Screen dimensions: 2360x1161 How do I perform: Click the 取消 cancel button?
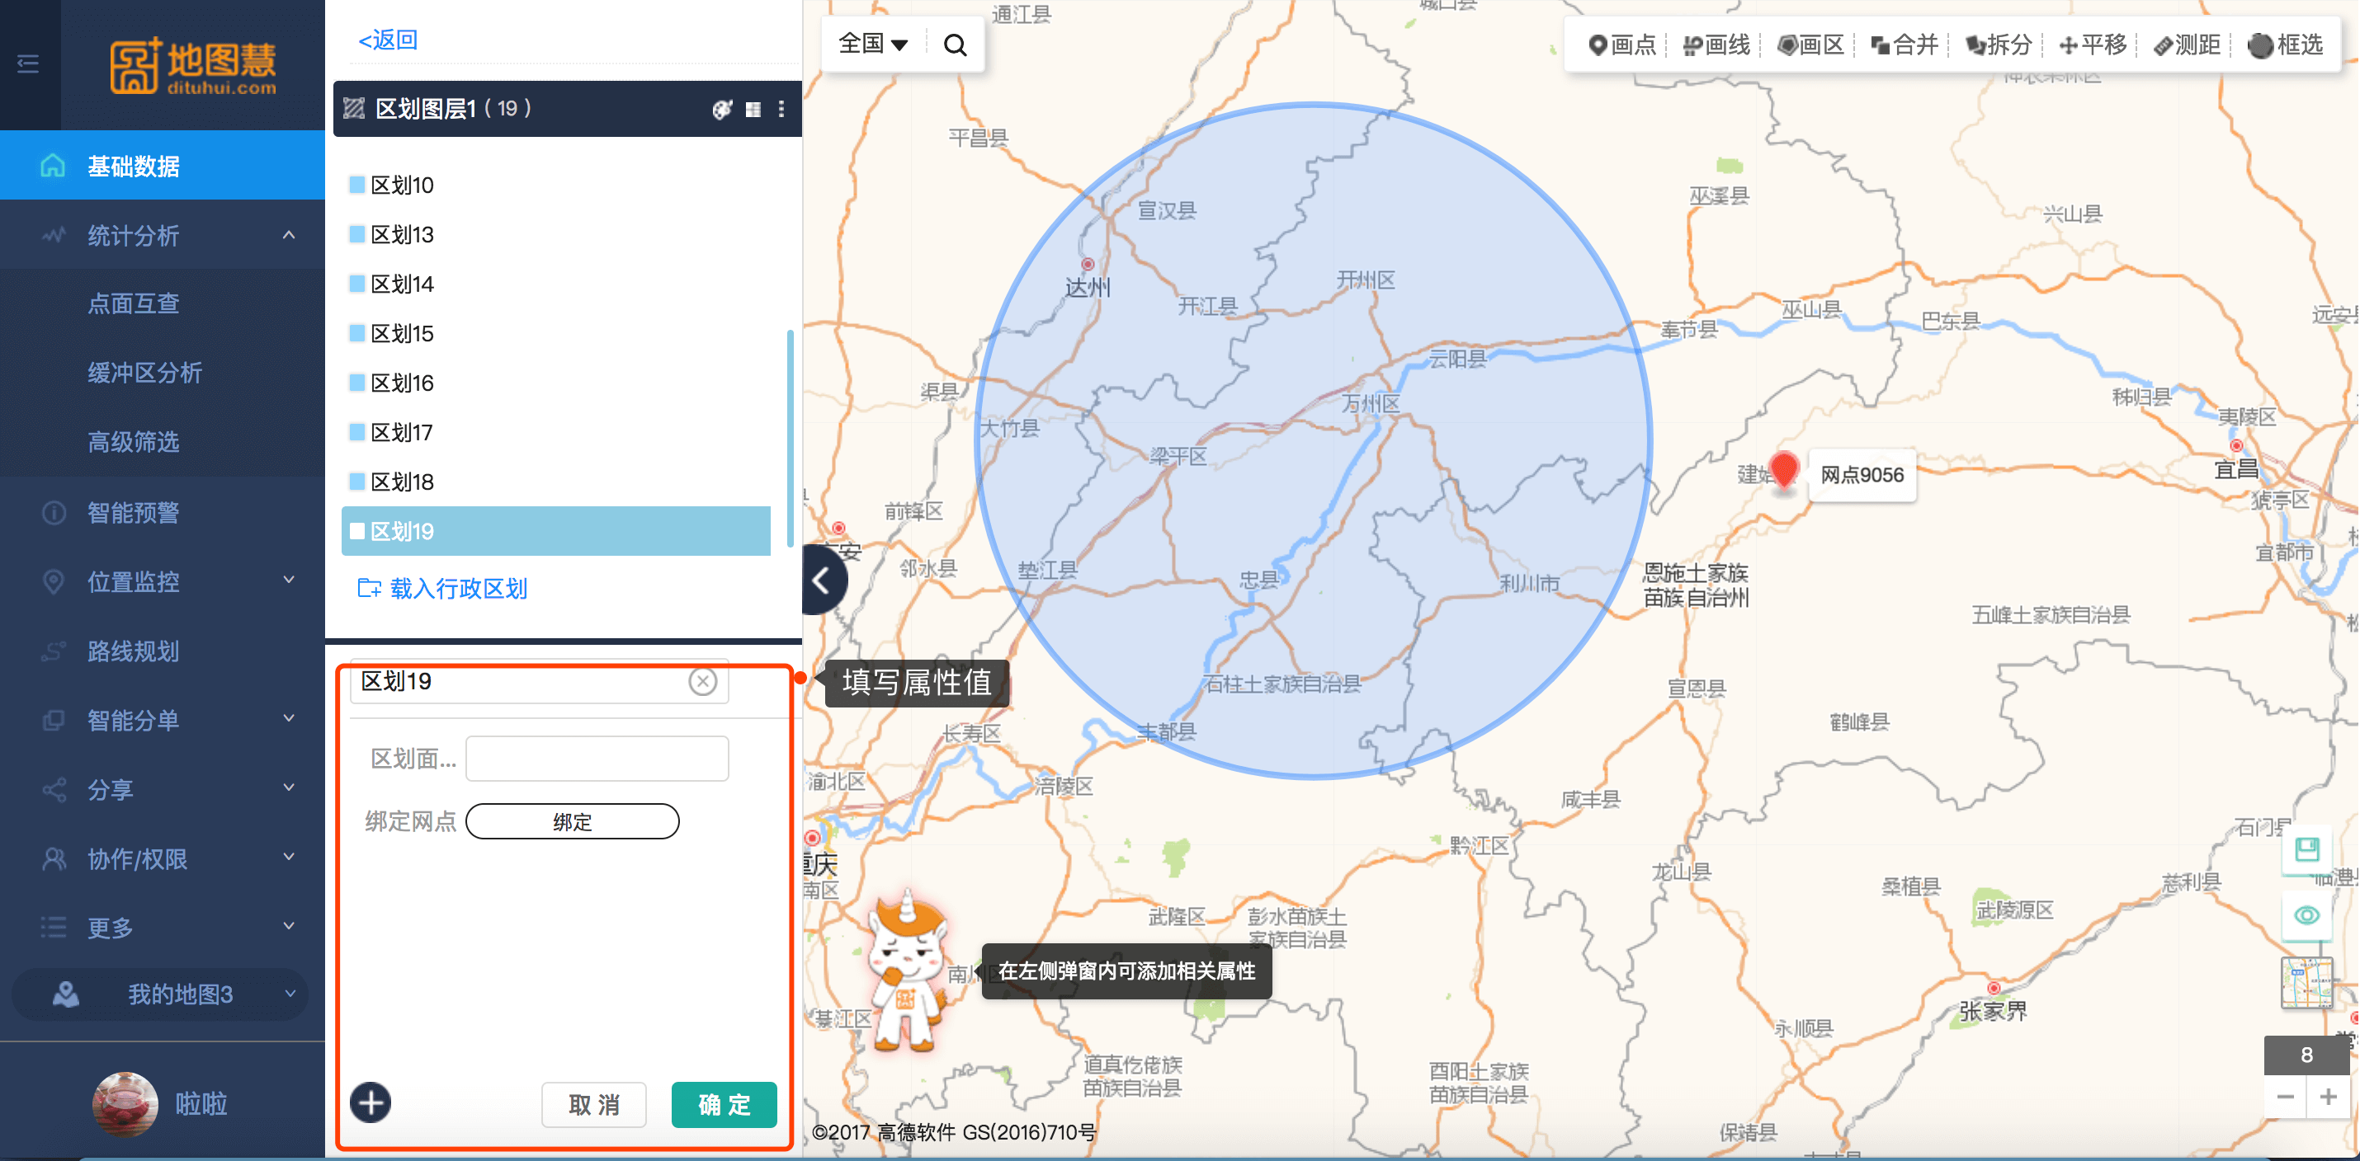(x=593, y=1104)
